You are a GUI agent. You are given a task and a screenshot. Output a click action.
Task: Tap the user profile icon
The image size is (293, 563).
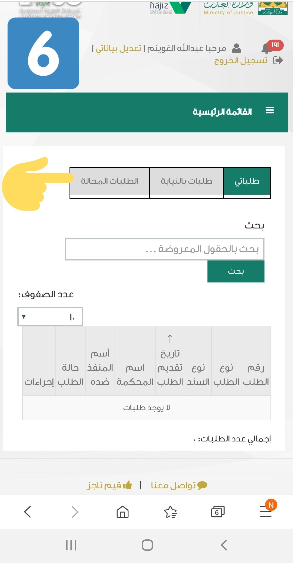coord(237,48)
